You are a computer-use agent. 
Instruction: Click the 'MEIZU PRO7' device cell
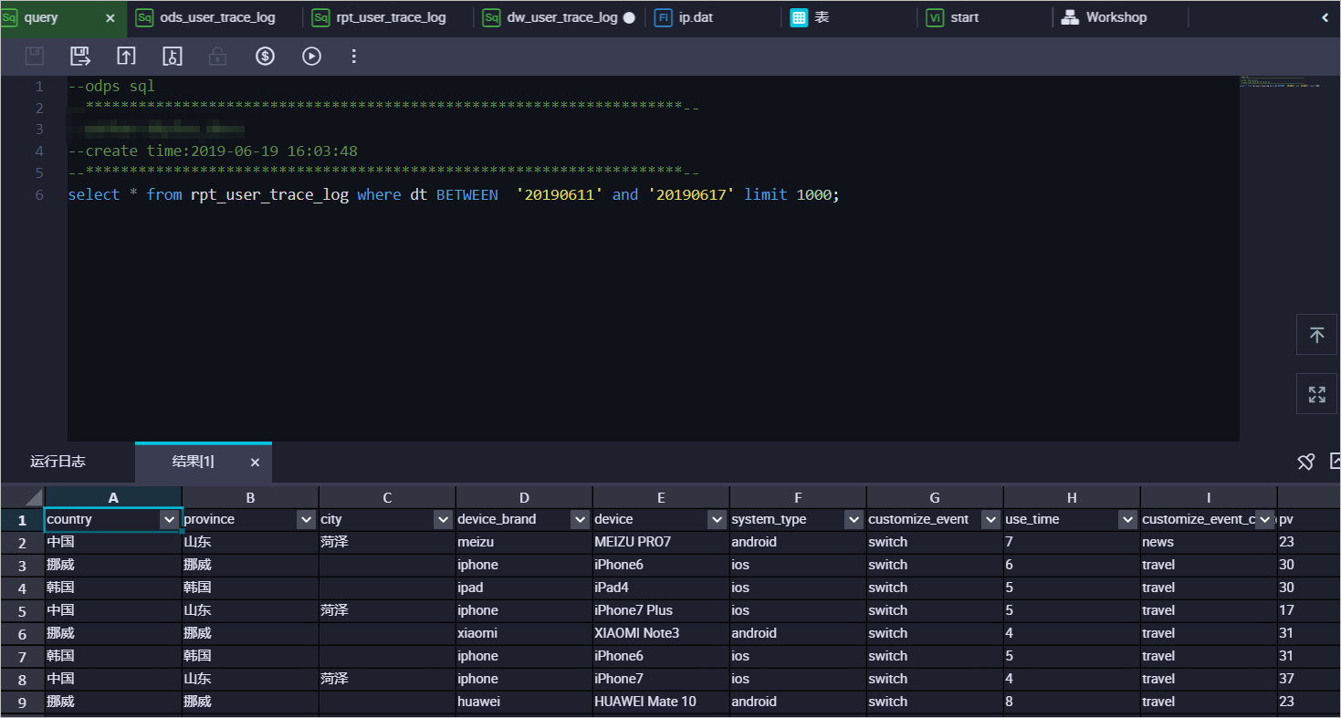661,542
